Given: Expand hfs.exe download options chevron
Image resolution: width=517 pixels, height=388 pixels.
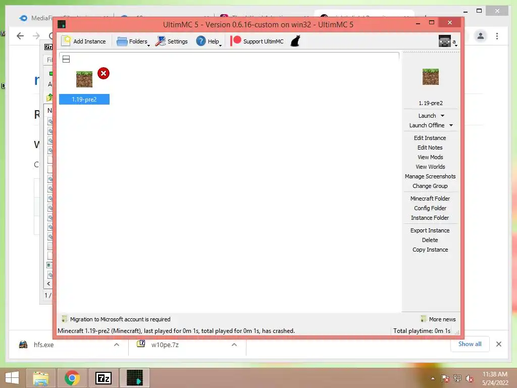Looking at the screenshot, I should (x=117, y=345).
